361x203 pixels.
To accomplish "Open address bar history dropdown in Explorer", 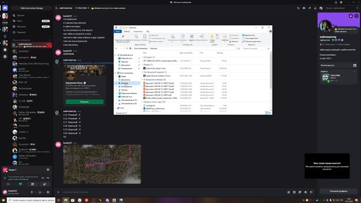I will 237,48.
